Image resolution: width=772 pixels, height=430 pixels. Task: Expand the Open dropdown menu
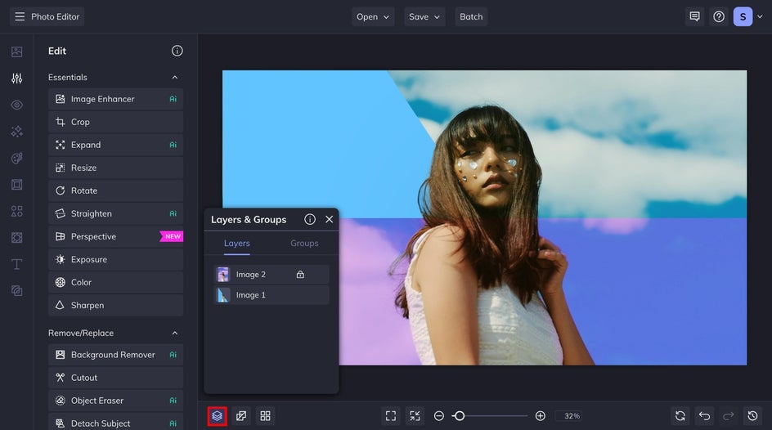[x=373, y=16]
